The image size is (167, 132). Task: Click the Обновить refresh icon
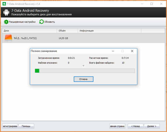coord(41,22)
